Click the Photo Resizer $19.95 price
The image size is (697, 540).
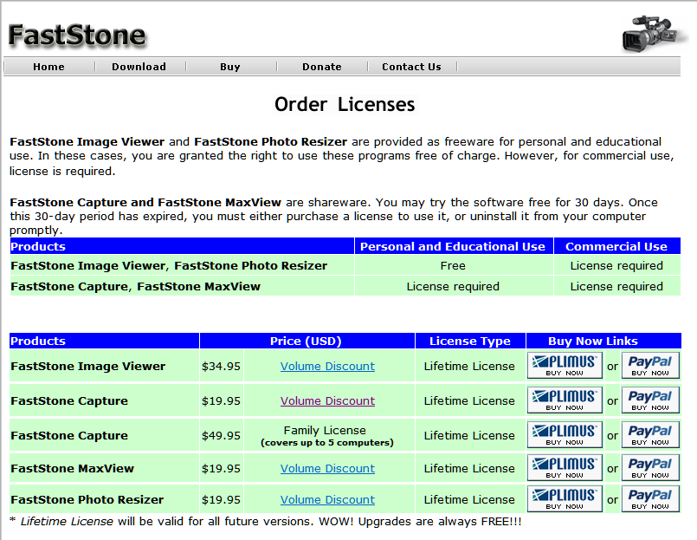pos(221,500)
